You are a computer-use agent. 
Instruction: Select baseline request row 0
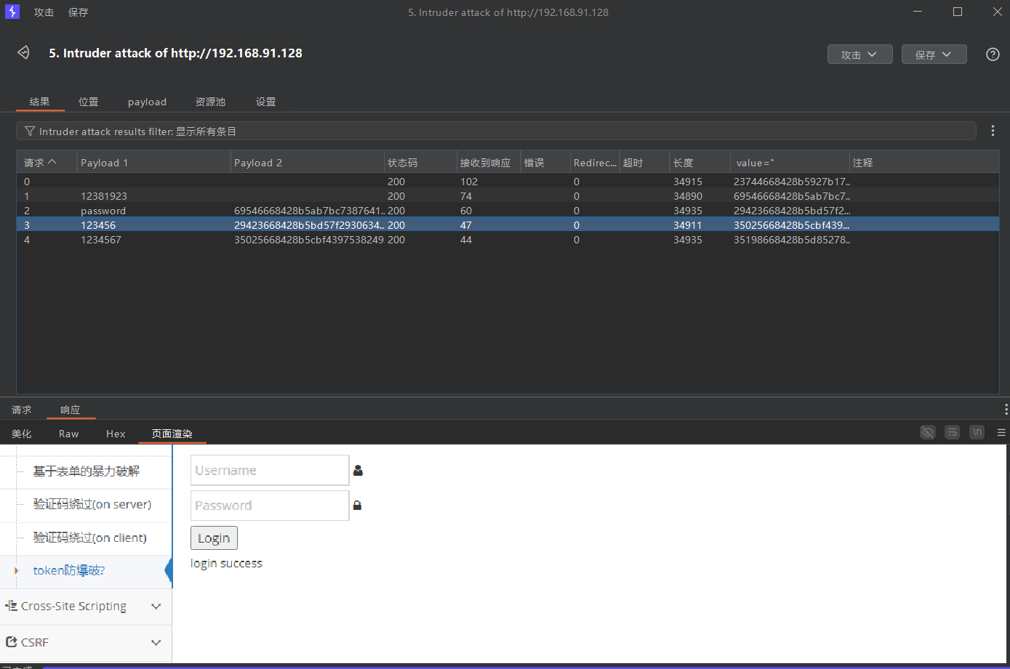508,182
